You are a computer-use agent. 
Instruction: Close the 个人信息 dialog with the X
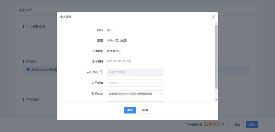(x=213, y=17)
